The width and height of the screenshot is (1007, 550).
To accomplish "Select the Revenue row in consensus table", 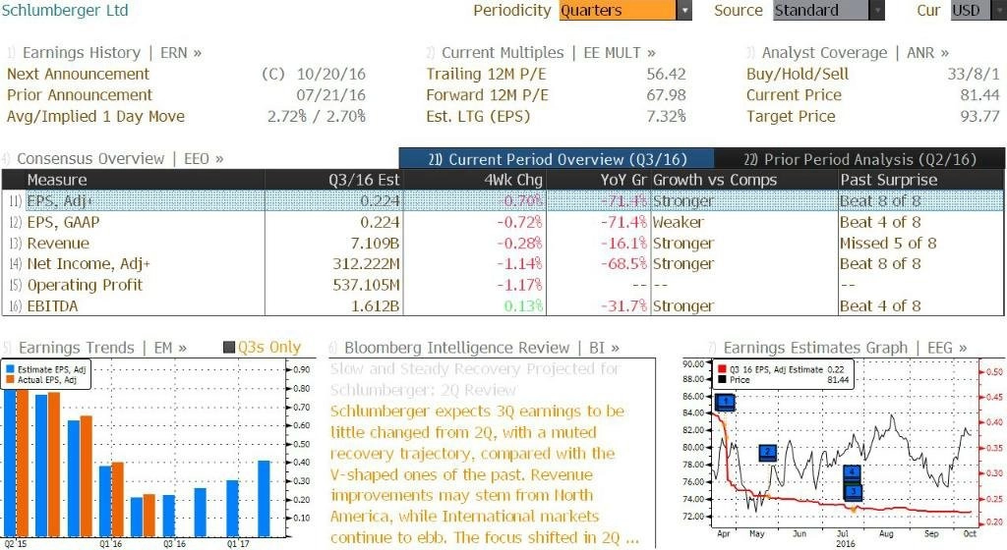I will click(x=503, y=243).
